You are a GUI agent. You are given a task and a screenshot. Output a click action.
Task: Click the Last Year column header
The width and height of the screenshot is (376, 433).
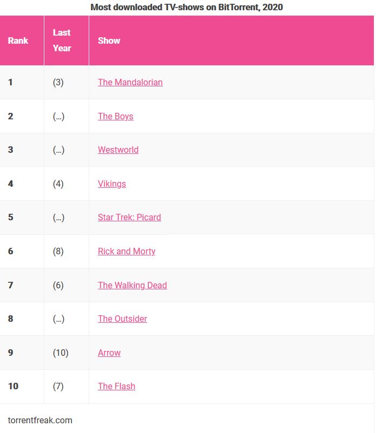point(62,40)
